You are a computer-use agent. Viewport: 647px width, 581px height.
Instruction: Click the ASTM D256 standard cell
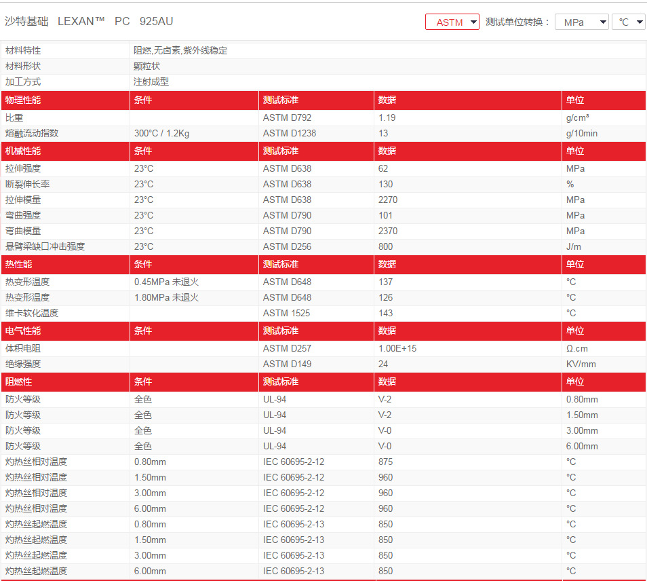click(287, 246)
